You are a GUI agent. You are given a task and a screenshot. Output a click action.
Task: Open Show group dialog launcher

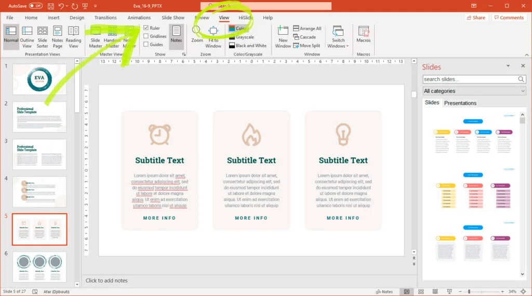coord(184,54)
